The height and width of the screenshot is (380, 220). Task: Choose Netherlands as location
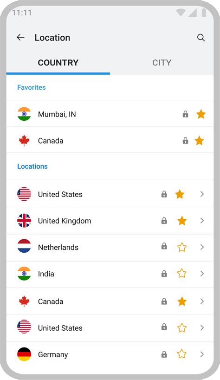pyautogui.click(x=110, y=248)
